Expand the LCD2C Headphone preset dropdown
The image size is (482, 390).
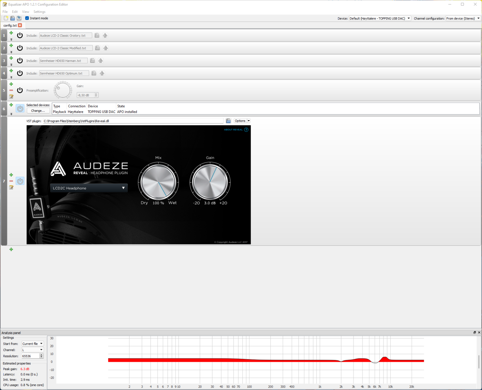coord(89,188)
